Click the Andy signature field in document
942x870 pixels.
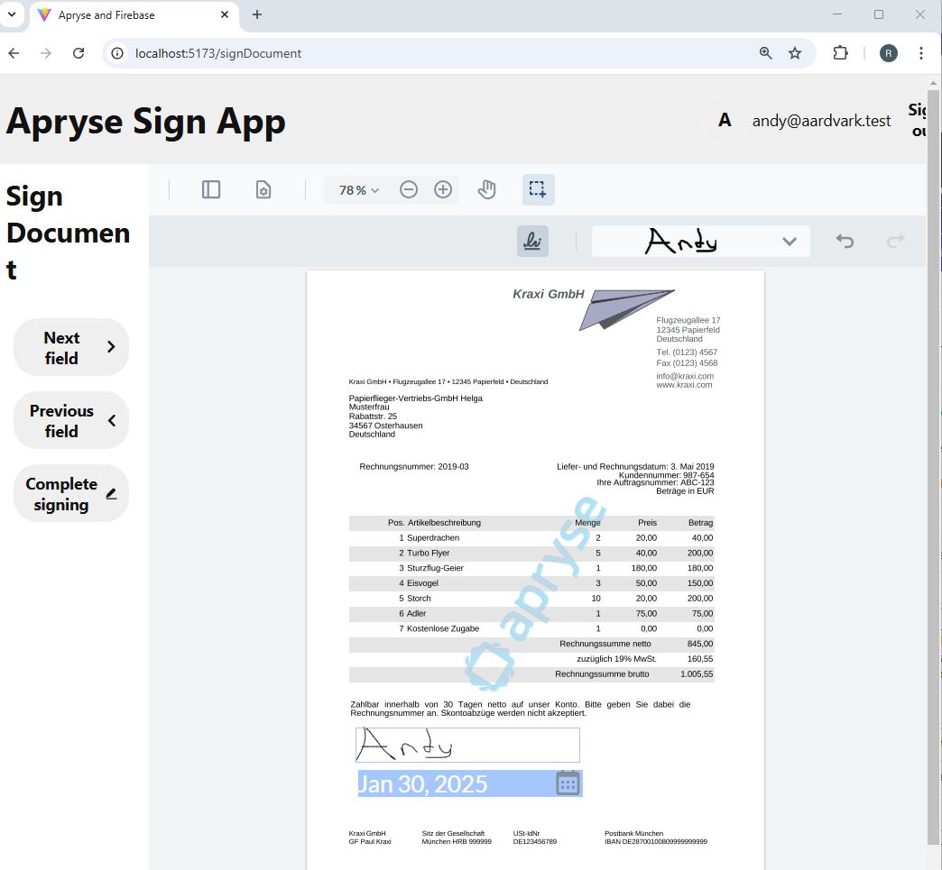pos(467,745)
